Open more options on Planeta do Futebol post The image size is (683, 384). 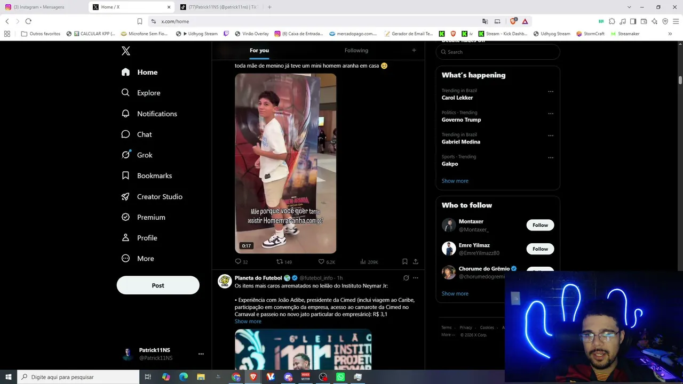[416, 278]
